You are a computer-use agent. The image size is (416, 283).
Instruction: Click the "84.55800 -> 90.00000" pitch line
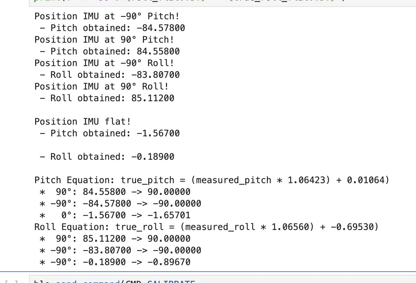[115, 192]
